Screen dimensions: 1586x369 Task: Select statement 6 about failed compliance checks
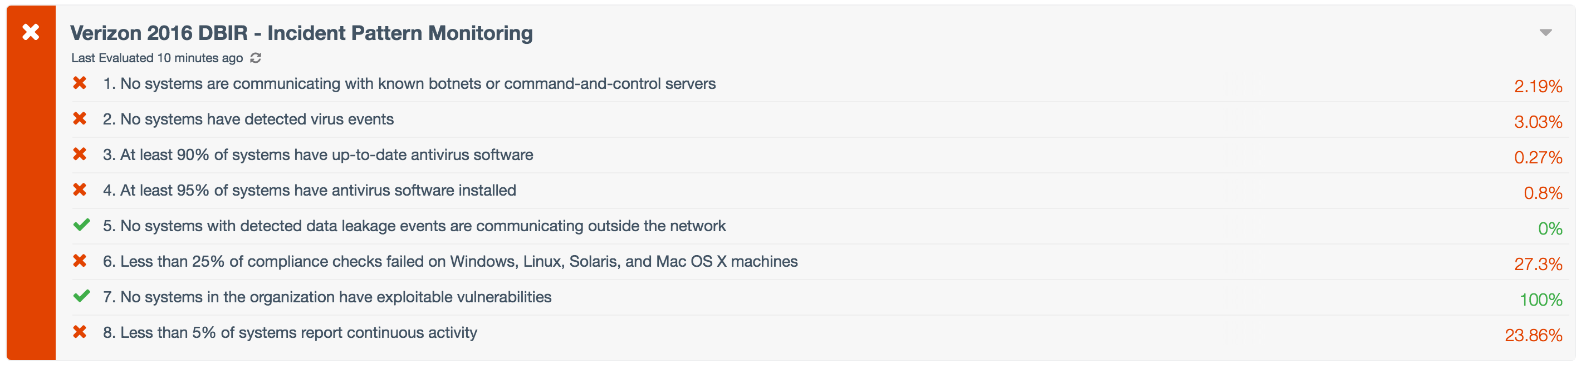[450, 262]
